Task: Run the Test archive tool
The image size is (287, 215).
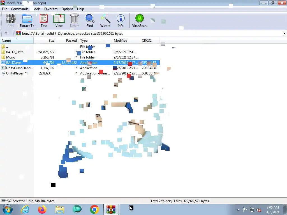Action: tap(43, 20)
